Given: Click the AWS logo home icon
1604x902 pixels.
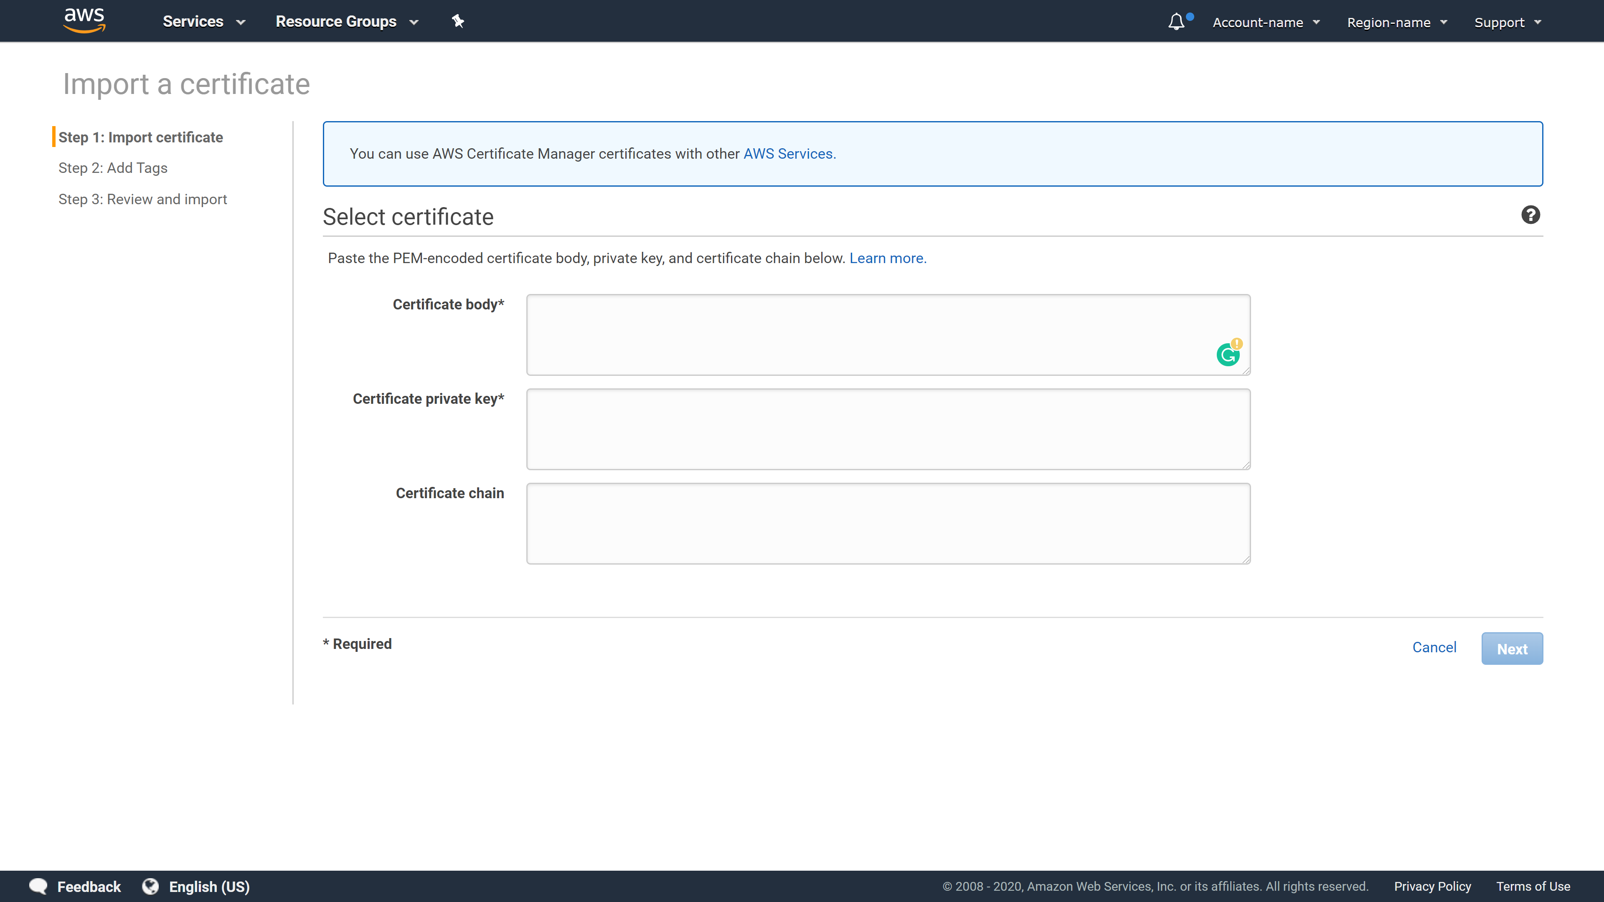Looking at the screenshot, I should [x=85, y=20].
